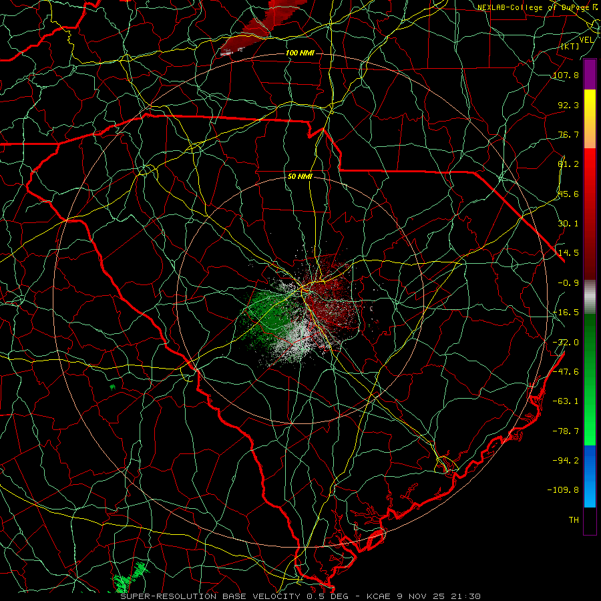Image resolution: width=601 pixels, height=601 pixels.
Task: Click the -78.7 velocity scale value
Action: 566,431
